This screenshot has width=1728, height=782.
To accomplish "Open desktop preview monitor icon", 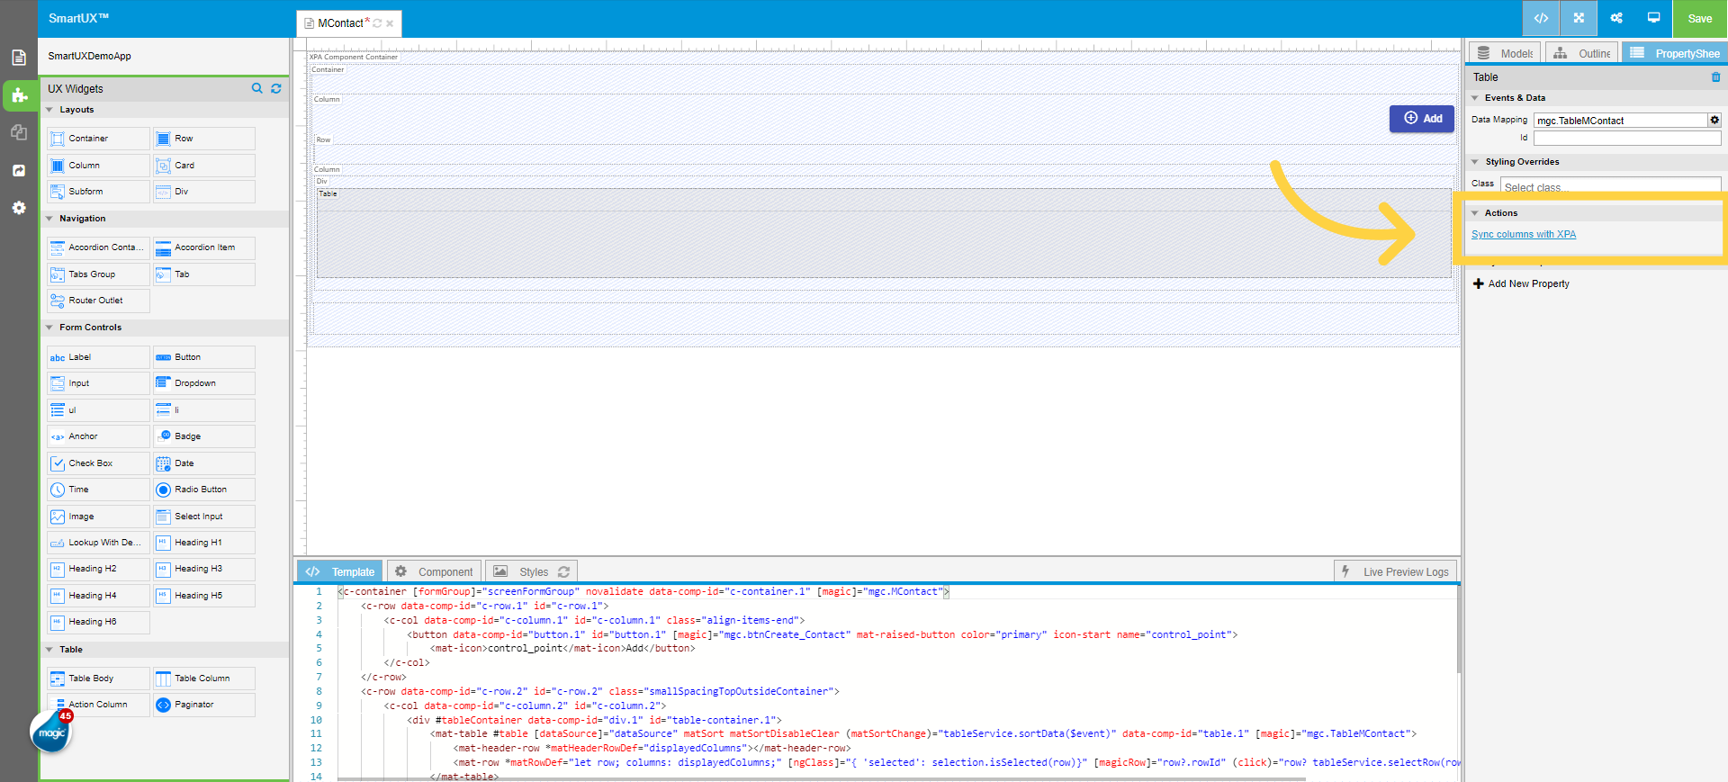I will pyautogui.click(x=1654, y=18).
